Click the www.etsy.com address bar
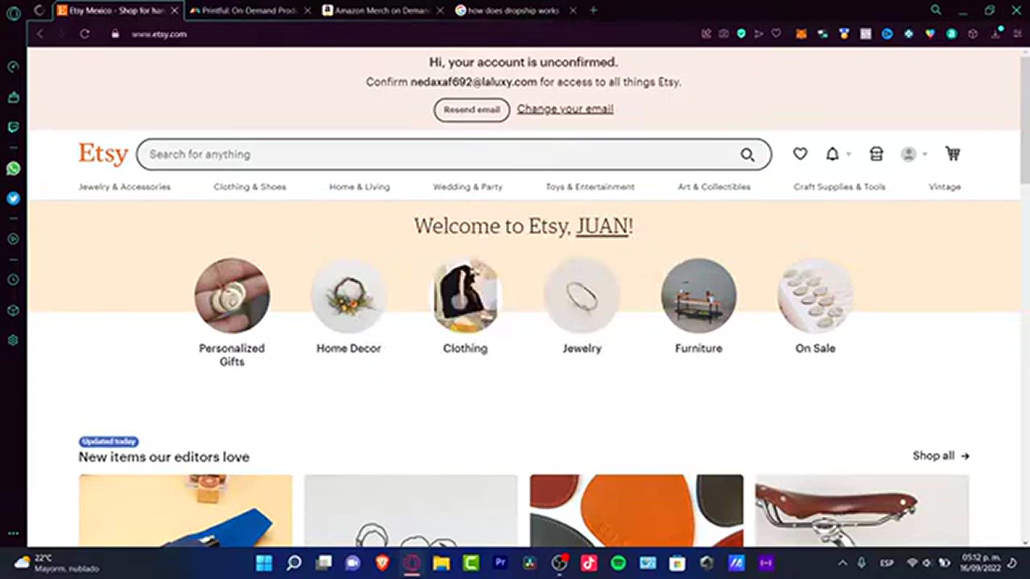1030x579 pixels. point(159,34)
